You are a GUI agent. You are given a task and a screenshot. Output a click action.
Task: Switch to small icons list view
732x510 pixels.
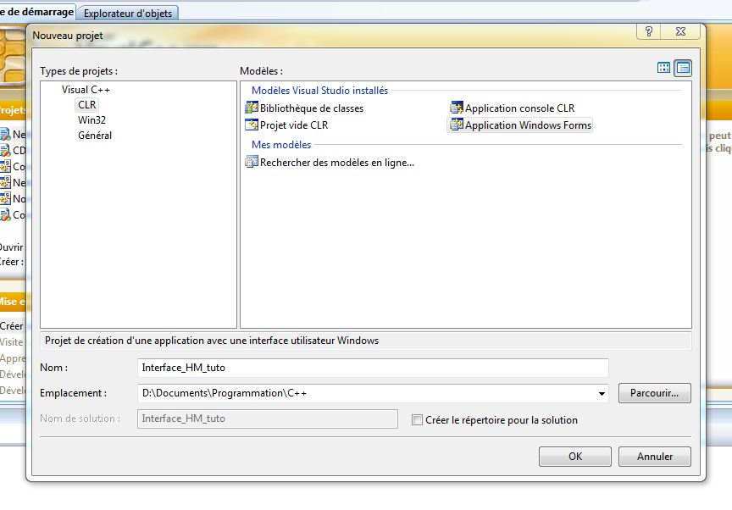pyautogui.click(x=683, y=68)
